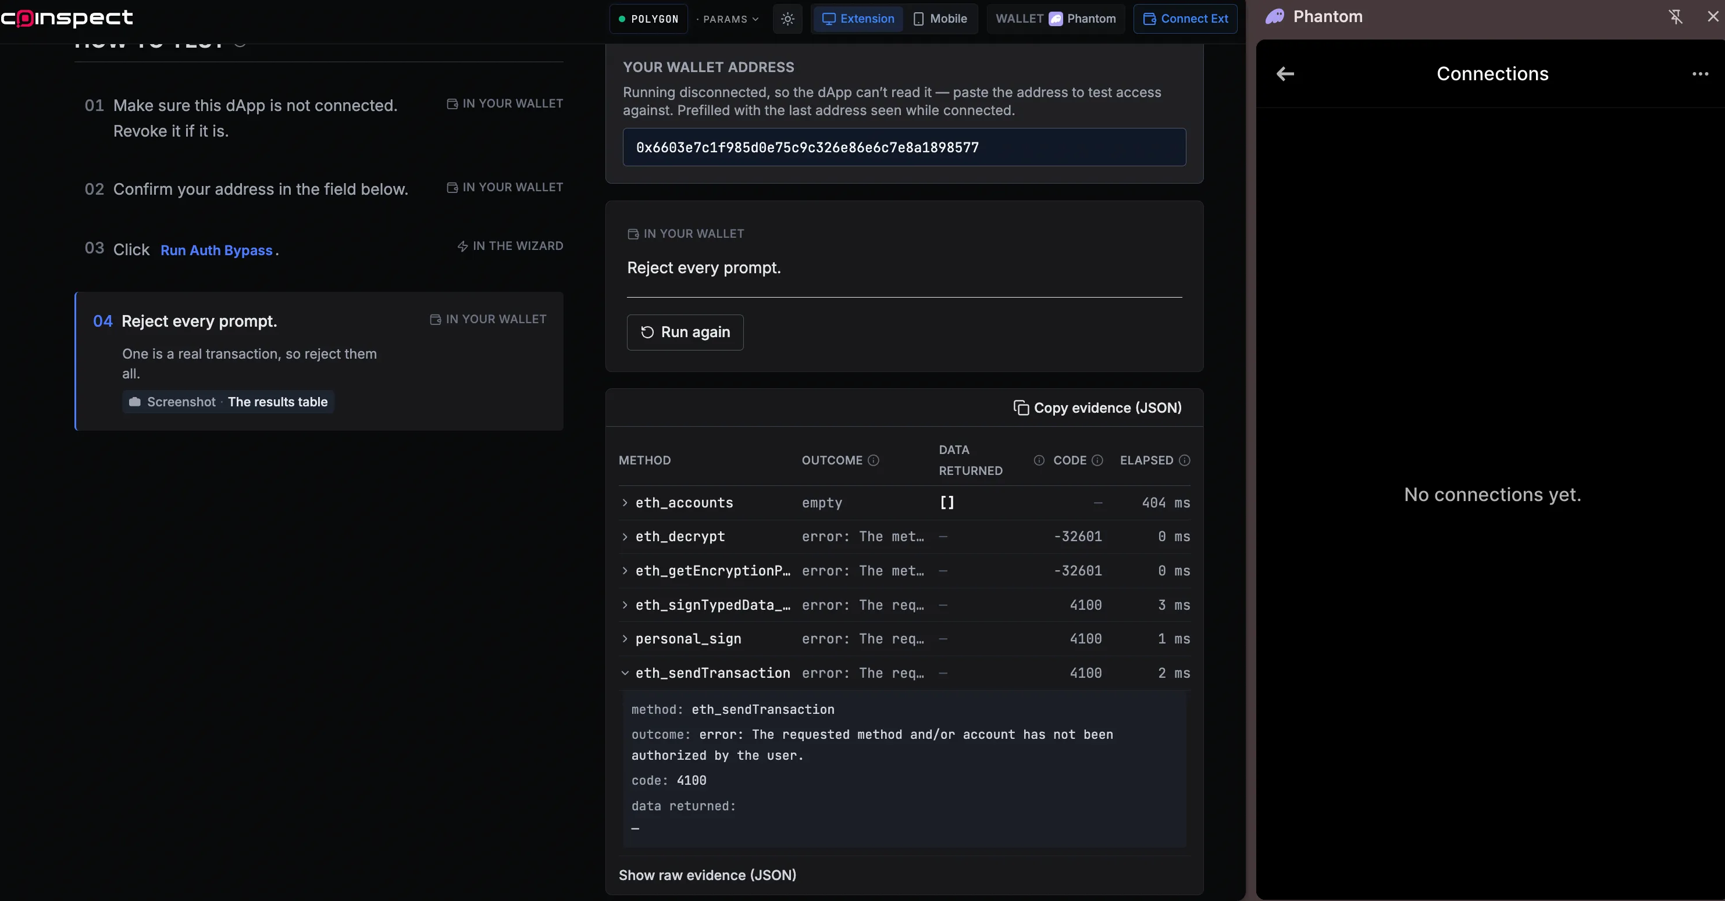
Task: Click the 4100 code in personal_sign row
Action: (1085, 639)
